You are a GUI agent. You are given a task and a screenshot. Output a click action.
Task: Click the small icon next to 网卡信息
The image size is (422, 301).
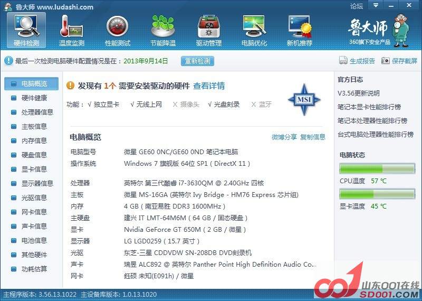pos(14,212)
